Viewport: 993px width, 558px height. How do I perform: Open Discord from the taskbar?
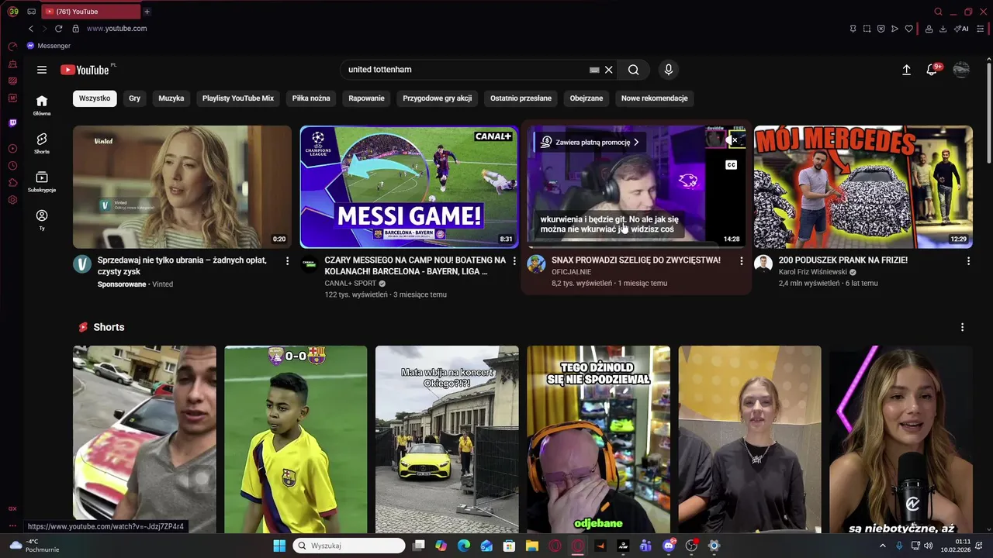pyautogui.click(x=669, y=546)
